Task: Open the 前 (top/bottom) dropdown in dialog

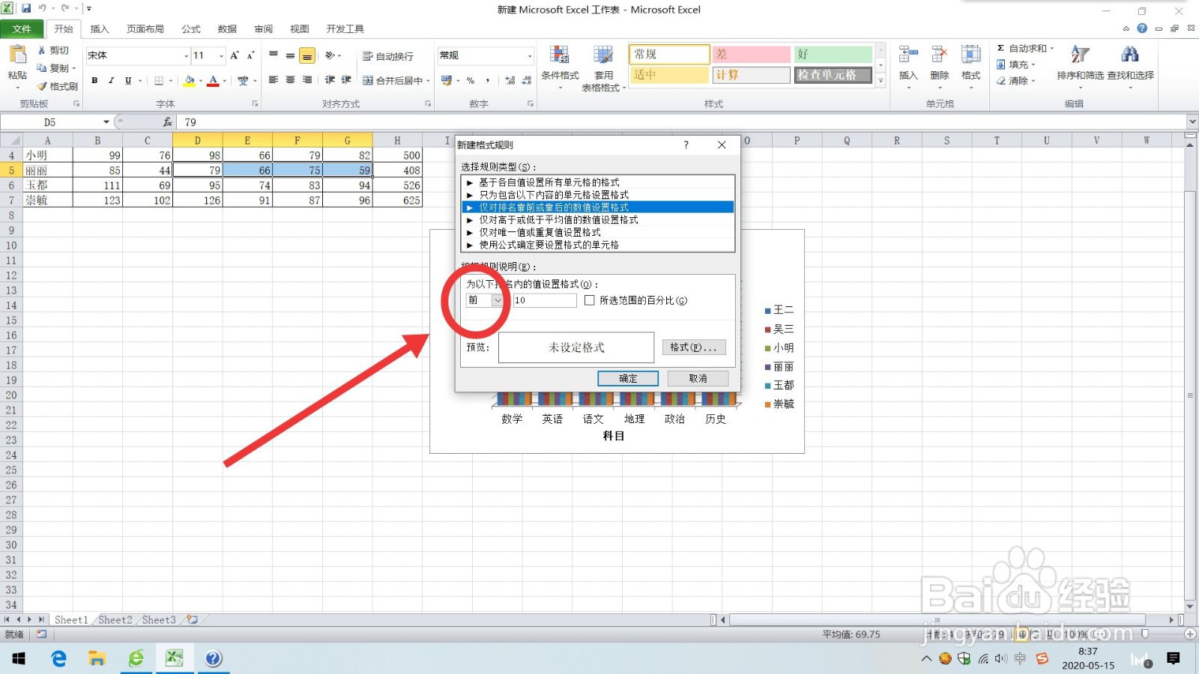Action: pos(497,300)
